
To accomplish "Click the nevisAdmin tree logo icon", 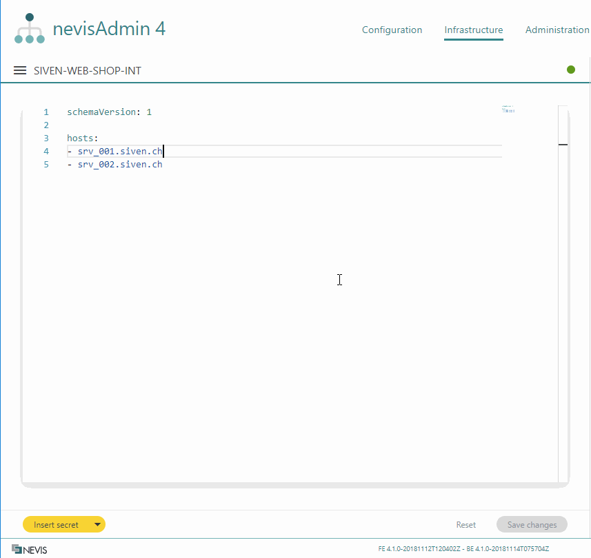I will pos(30,29).
